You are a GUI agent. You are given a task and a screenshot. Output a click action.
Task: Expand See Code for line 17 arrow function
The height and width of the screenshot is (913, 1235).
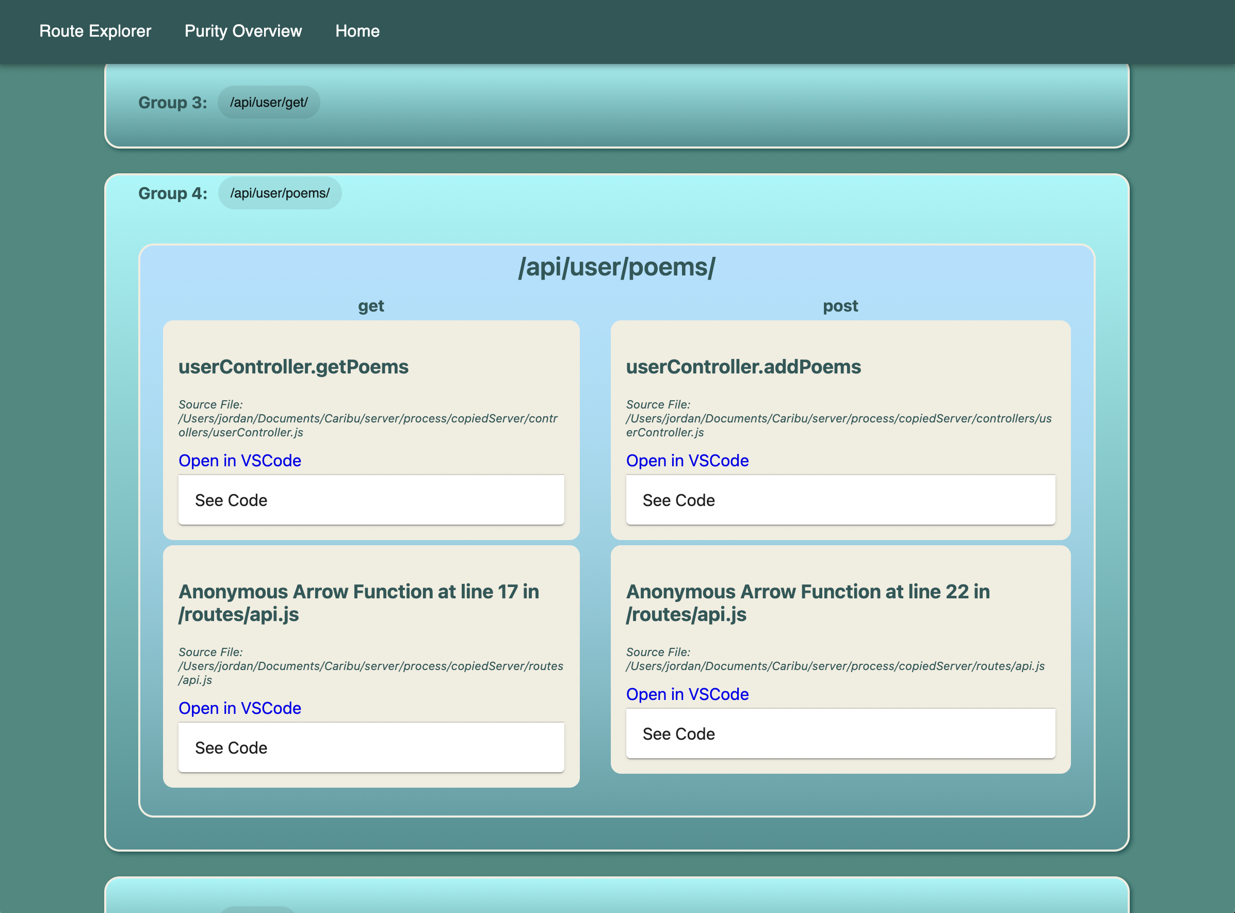click(371, 747)
